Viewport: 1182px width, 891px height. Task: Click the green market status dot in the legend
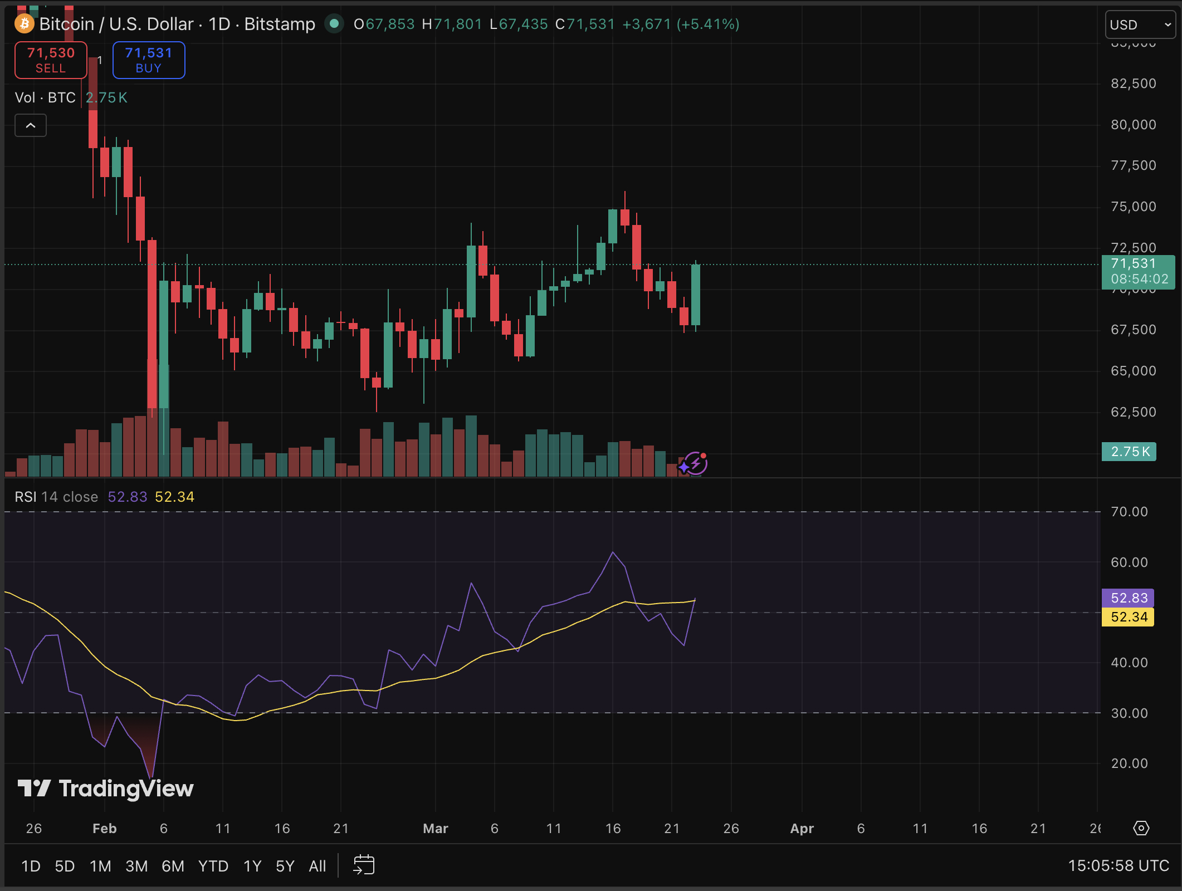click(335, 24)
